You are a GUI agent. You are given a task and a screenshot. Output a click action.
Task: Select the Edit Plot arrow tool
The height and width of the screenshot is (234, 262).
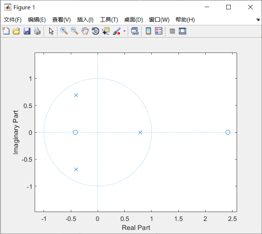click(51, 31)
